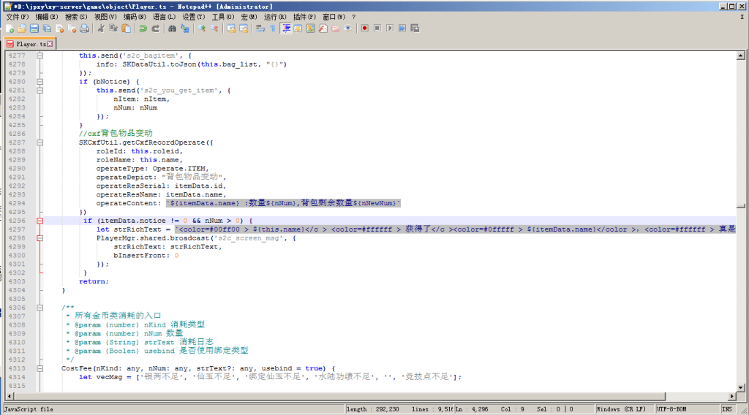Viewport: 749px width, 415px height.
Task: Open the 视图(V) menu
Action: (x=105, y=17)
